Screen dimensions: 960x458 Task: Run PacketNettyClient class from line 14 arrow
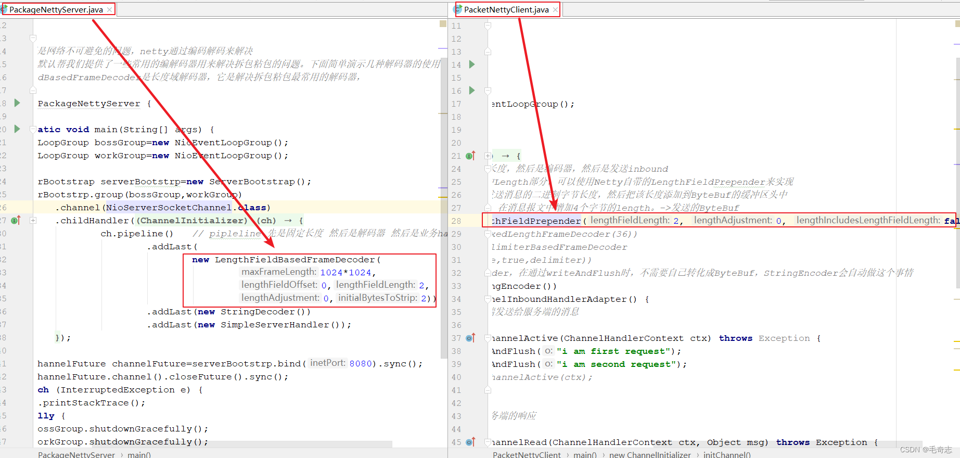472,65
